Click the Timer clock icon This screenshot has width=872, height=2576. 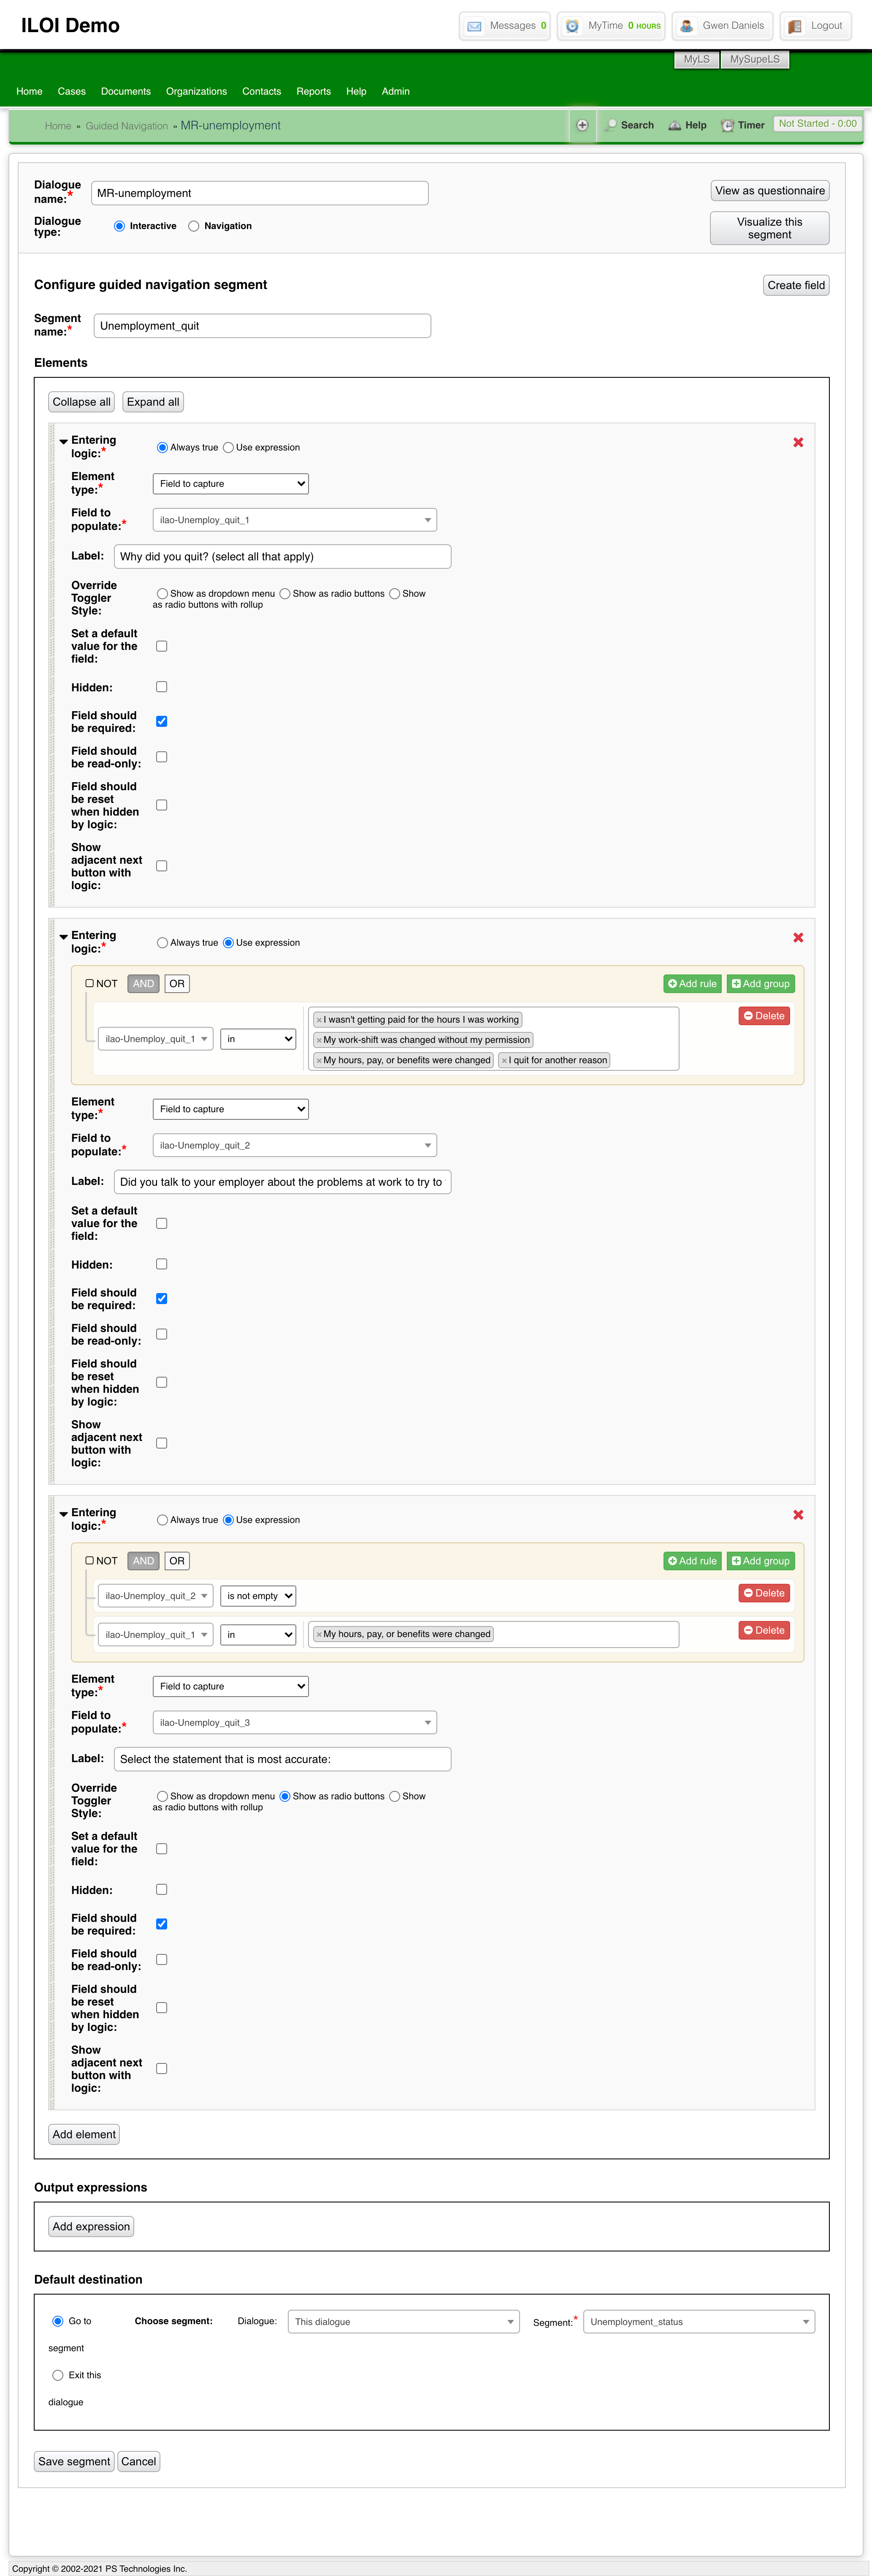point(728,126)
